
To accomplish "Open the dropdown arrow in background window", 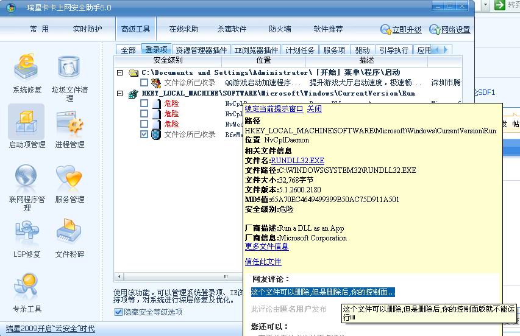I will click(x=485, y=5).
